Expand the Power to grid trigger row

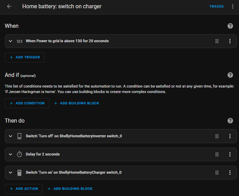[x=10, y=41]
